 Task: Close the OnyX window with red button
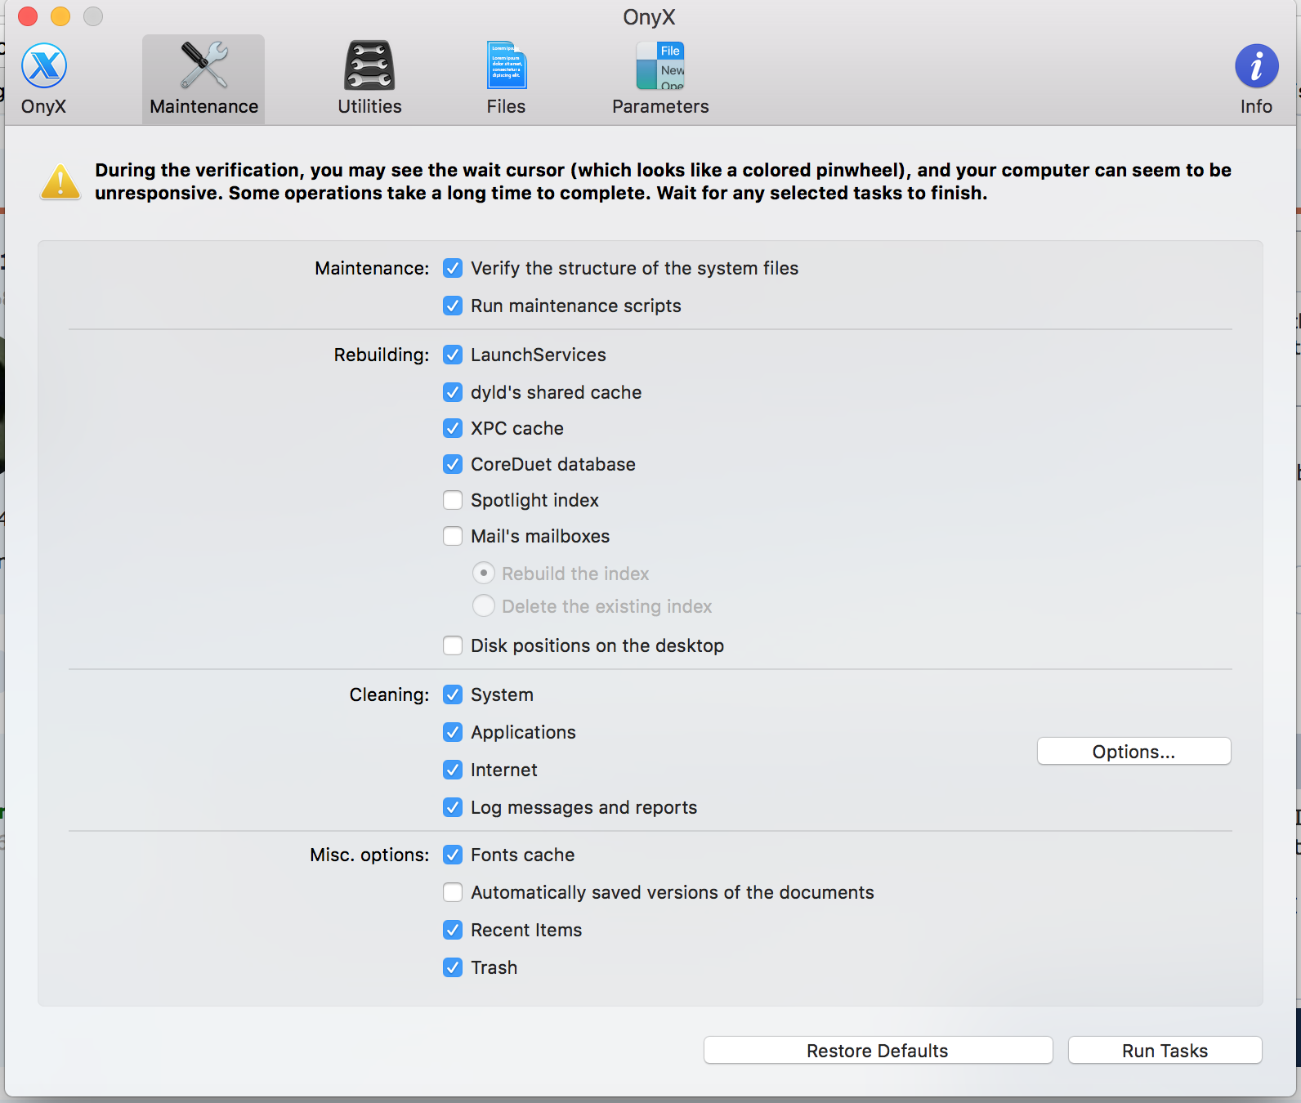click(28, 16)
